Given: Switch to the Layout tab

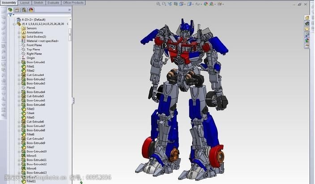Looking at the screenshot, I should (x=25, y=3).
